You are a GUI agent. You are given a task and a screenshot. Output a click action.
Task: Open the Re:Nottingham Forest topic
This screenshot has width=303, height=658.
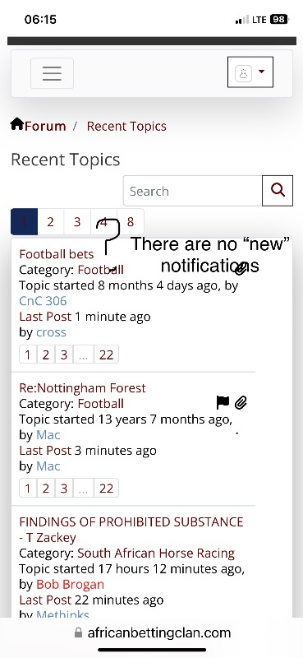[83, 387]
